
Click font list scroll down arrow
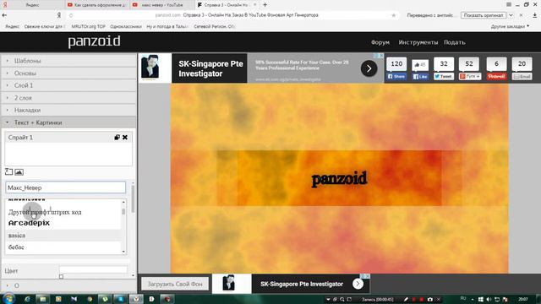pyautogui.click(x=123, y=252)
